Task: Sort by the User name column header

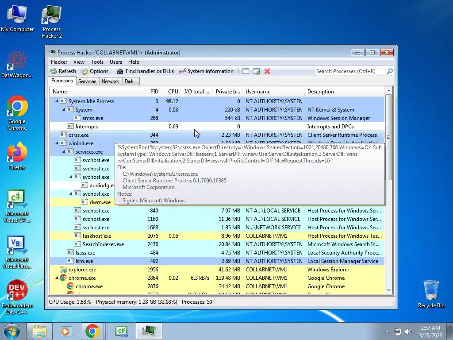Action: click(x=273, y=92)
